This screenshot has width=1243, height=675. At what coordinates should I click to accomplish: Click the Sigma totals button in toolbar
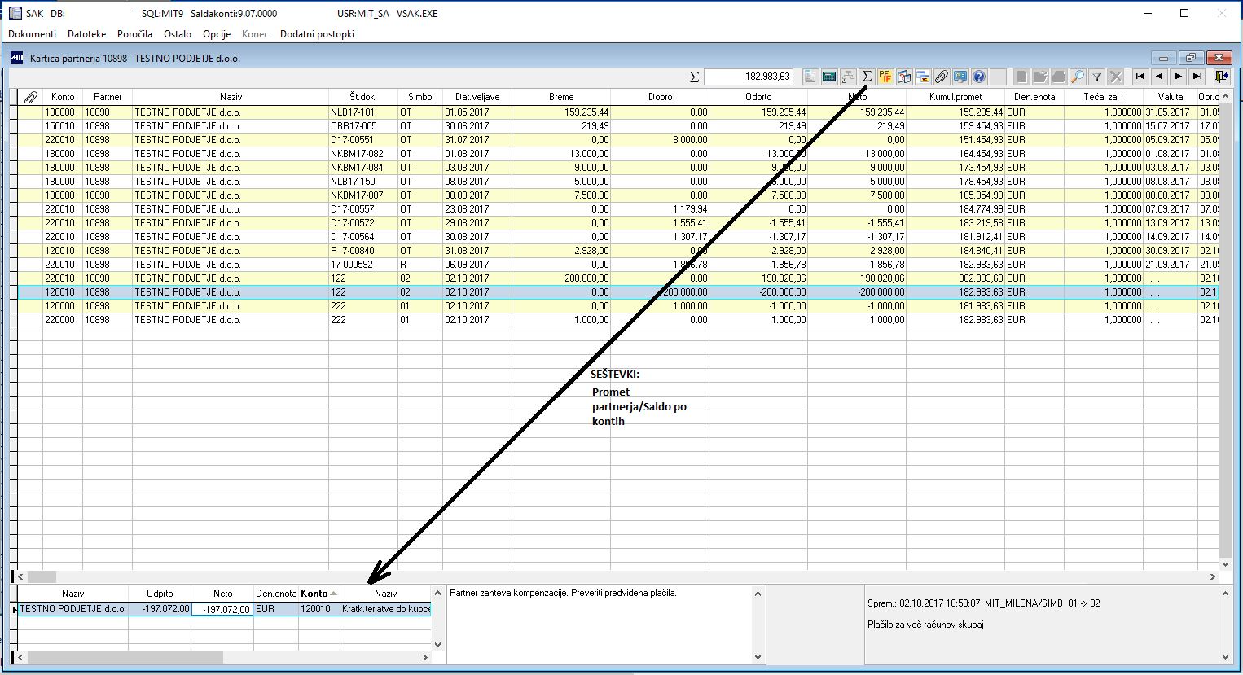click(x=867, y=77)
